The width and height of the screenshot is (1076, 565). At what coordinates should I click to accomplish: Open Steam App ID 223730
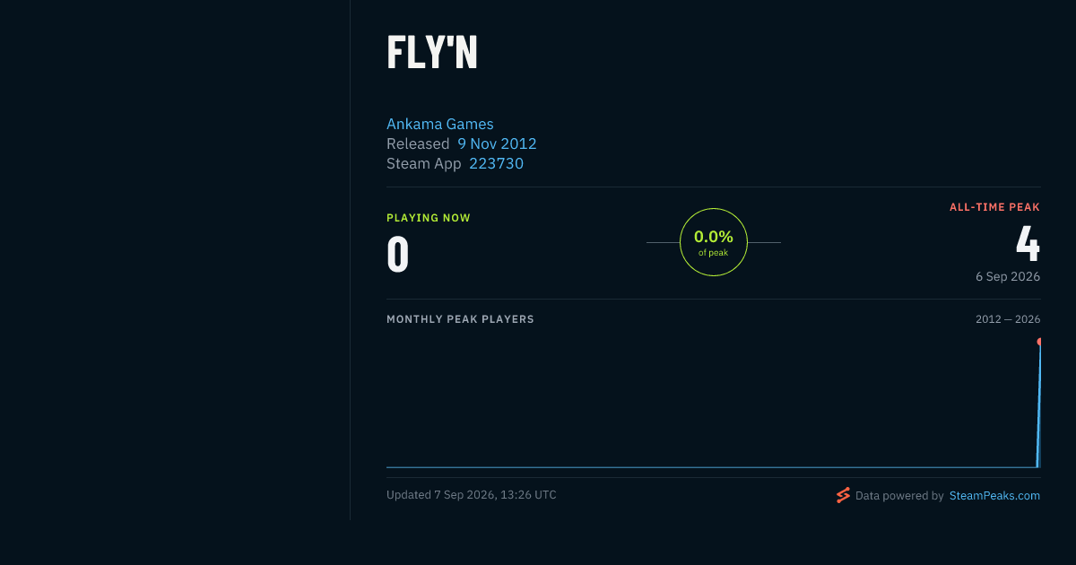[496, 163]
